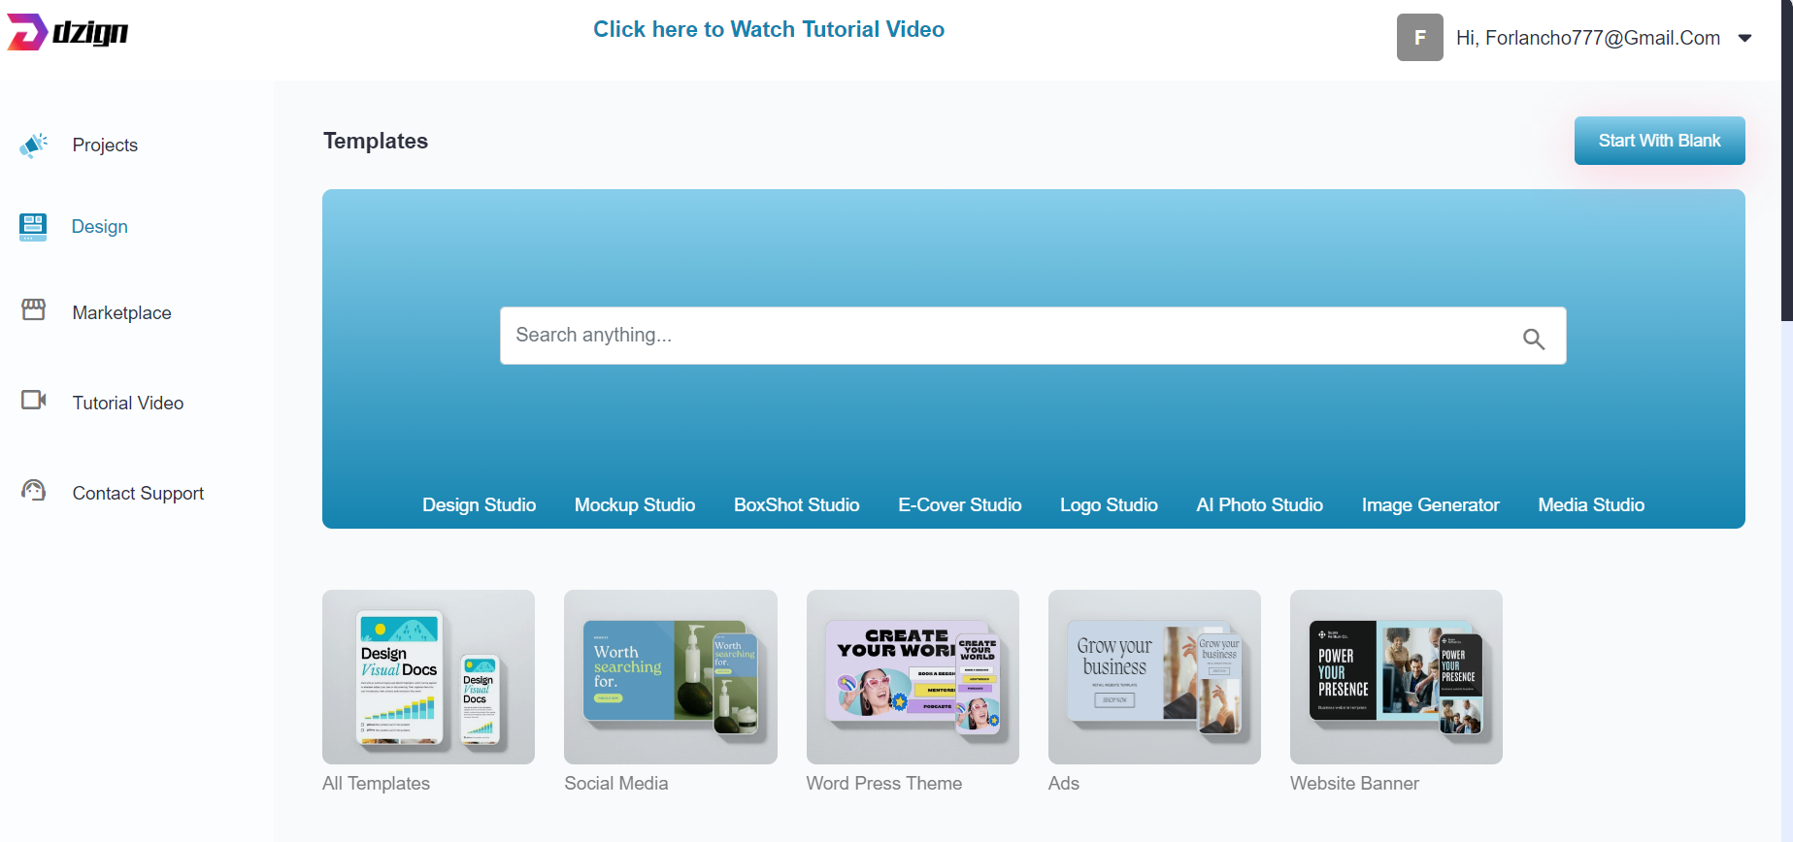This screenshot has width=1793, height=842.
Task: Click the vertical page scrollbar
Action: click(1786, 160)
